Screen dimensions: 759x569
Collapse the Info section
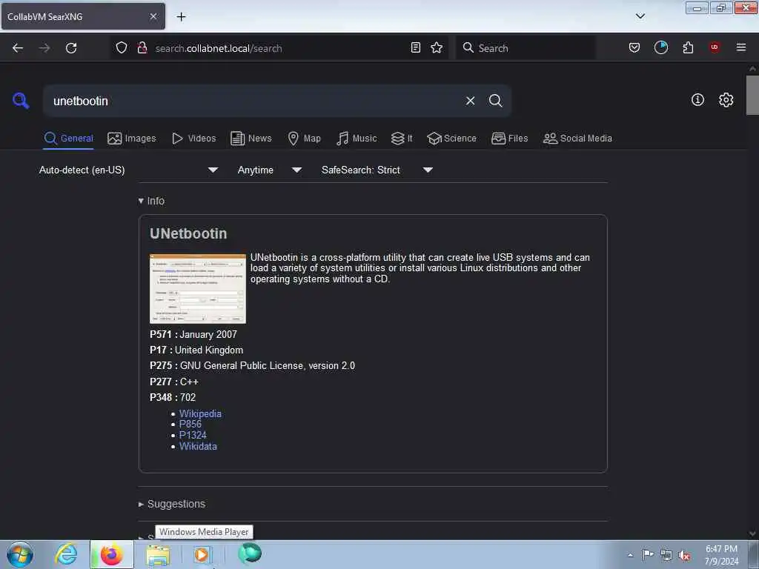pos(151,201)
